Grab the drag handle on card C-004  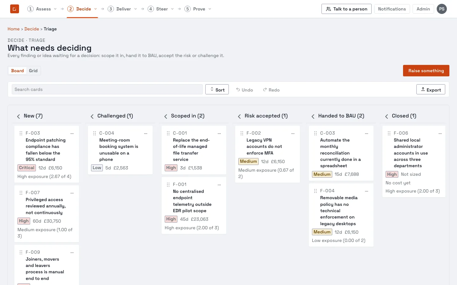[x=95, y=133]
